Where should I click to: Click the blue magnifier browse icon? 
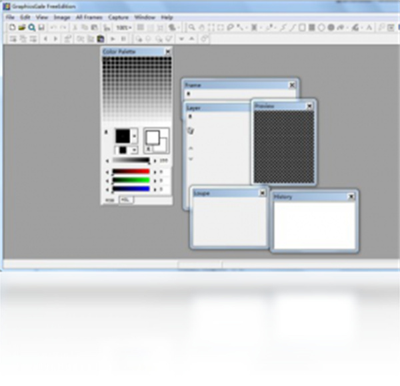pos(31,27)
